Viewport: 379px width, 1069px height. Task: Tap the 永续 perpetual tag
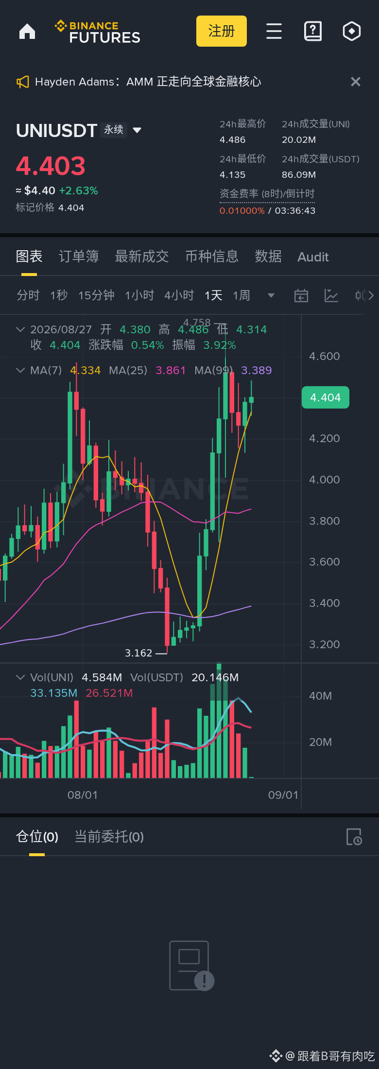(x=114, y=130)
